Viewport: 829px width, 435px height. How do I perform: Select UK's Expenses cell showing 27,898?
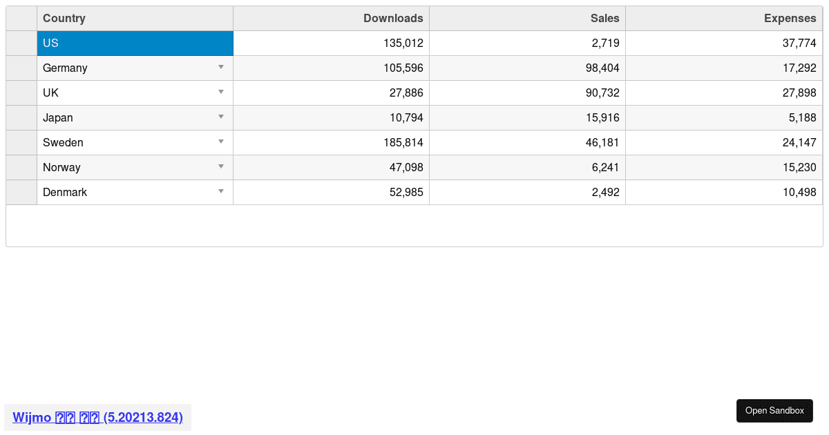[723, 93]
